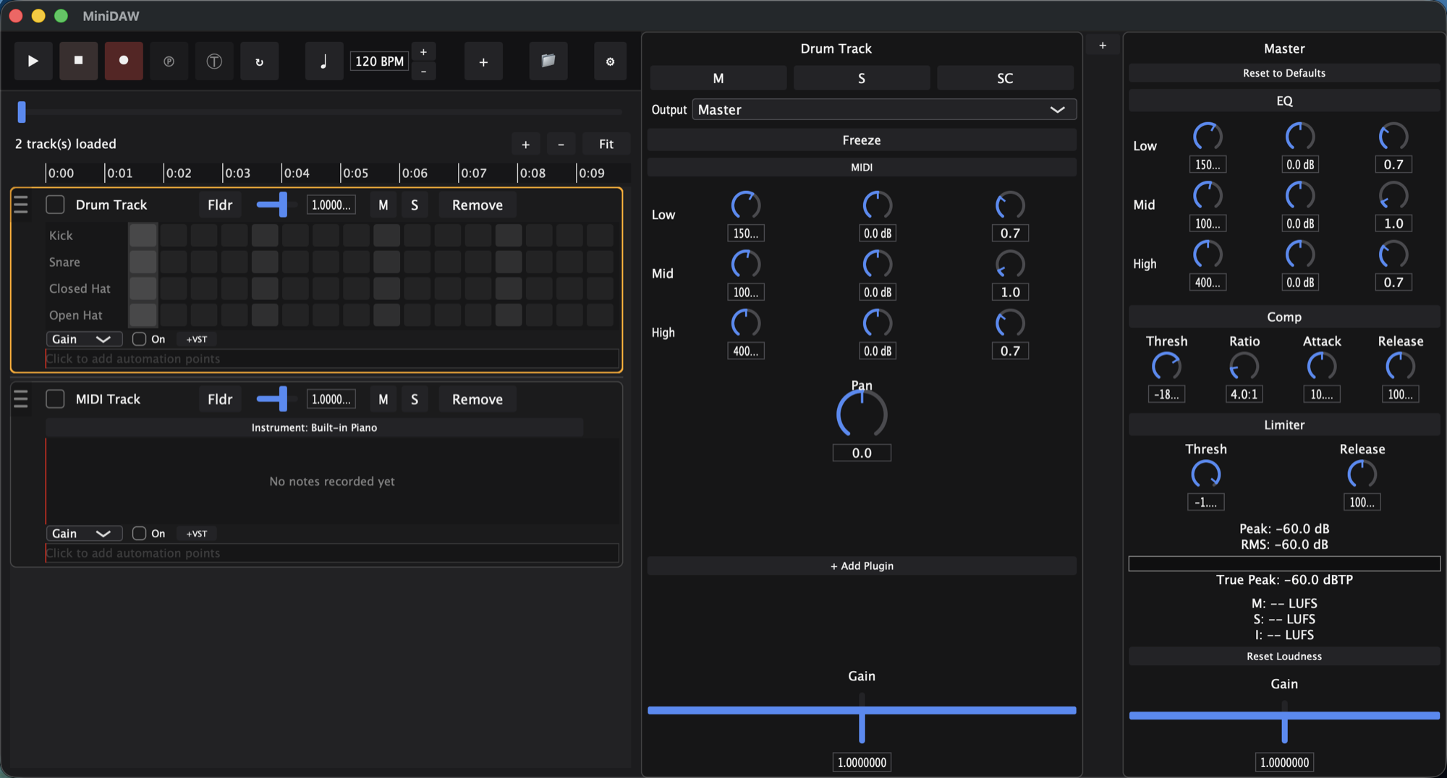Open the MIDI Track automation Gain dropdown

(84, 534)
